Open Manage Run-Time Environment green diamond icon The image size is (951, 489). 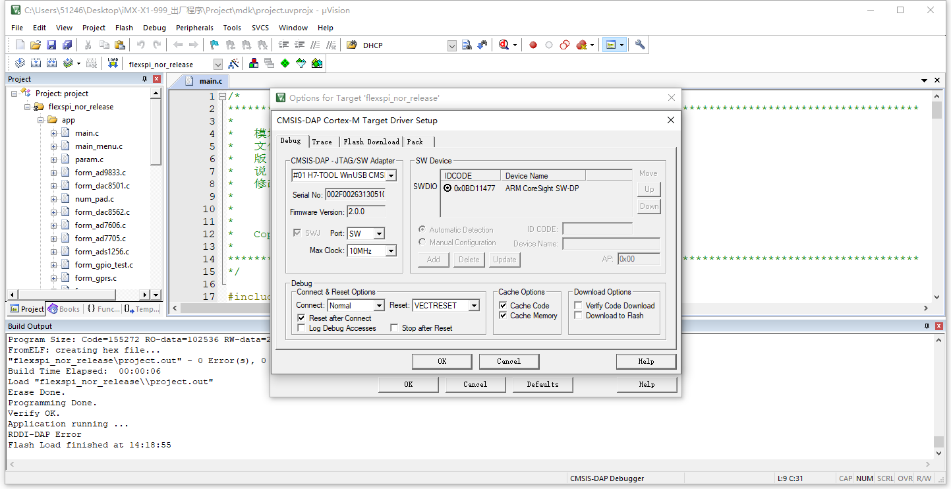[285, 63]
